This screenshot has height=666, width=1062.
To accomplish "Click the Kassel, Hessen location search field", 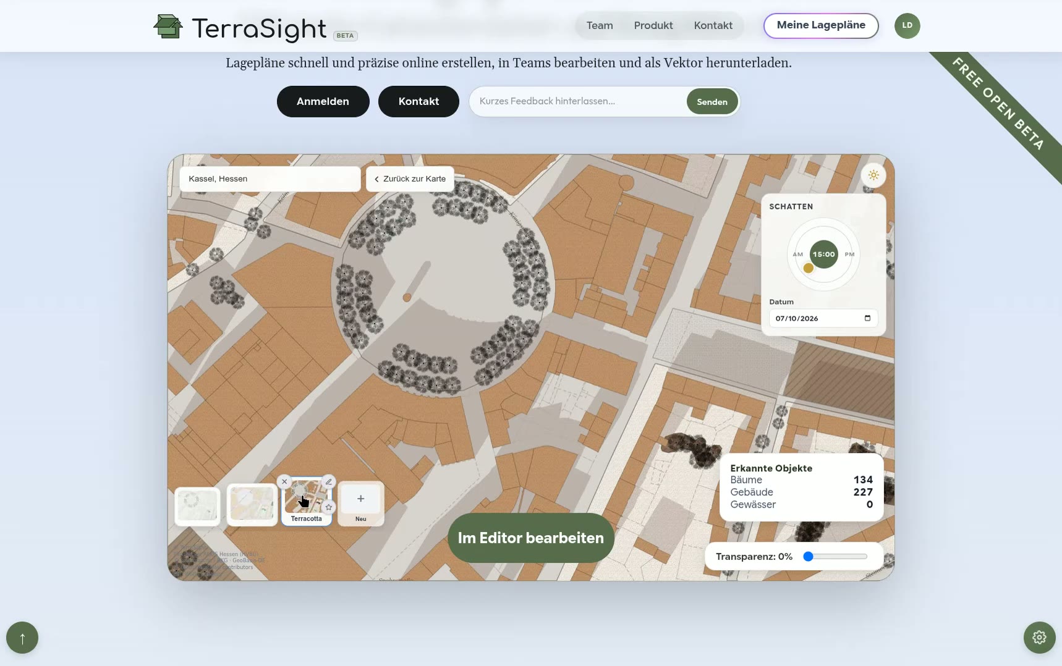I will [270, 179].
